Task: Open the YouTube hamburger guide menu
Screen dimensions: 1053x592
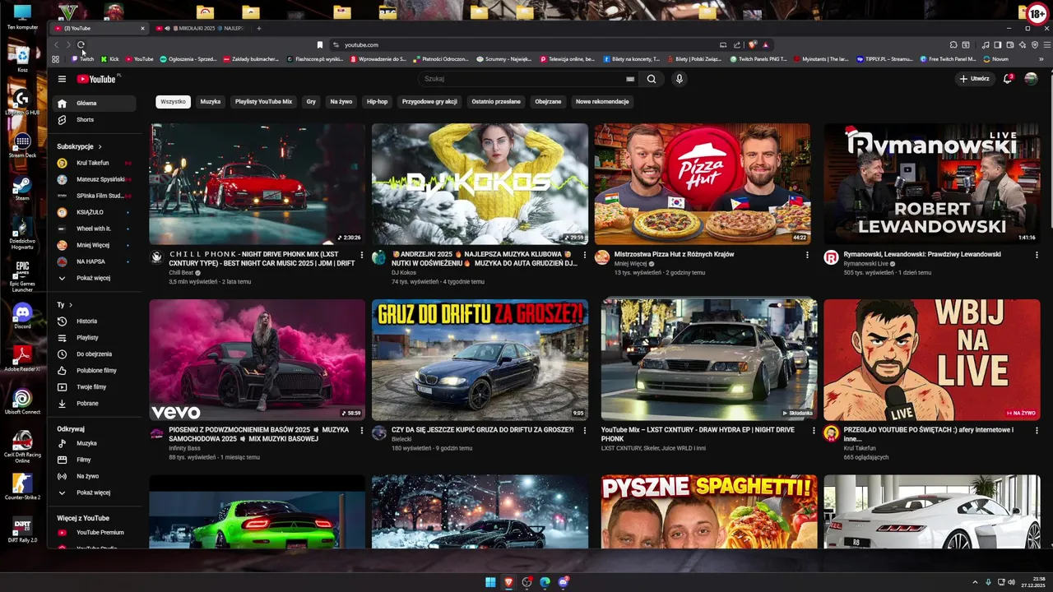Action: click(x=62, y=79)
